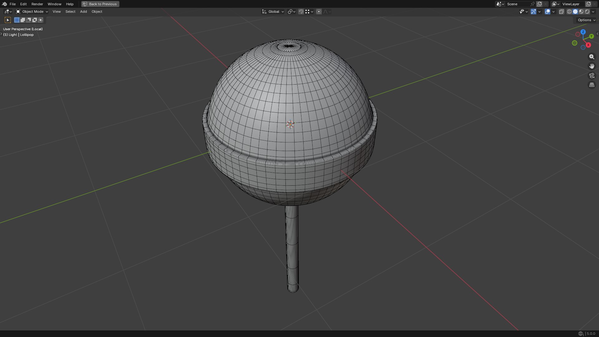This screenshot has height=337, width=599.
Task: Open the transform pivot point dropdown
Action: point(291,12)
